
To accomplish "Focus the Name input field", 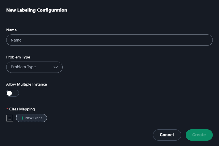I will [x=109, y=40].
